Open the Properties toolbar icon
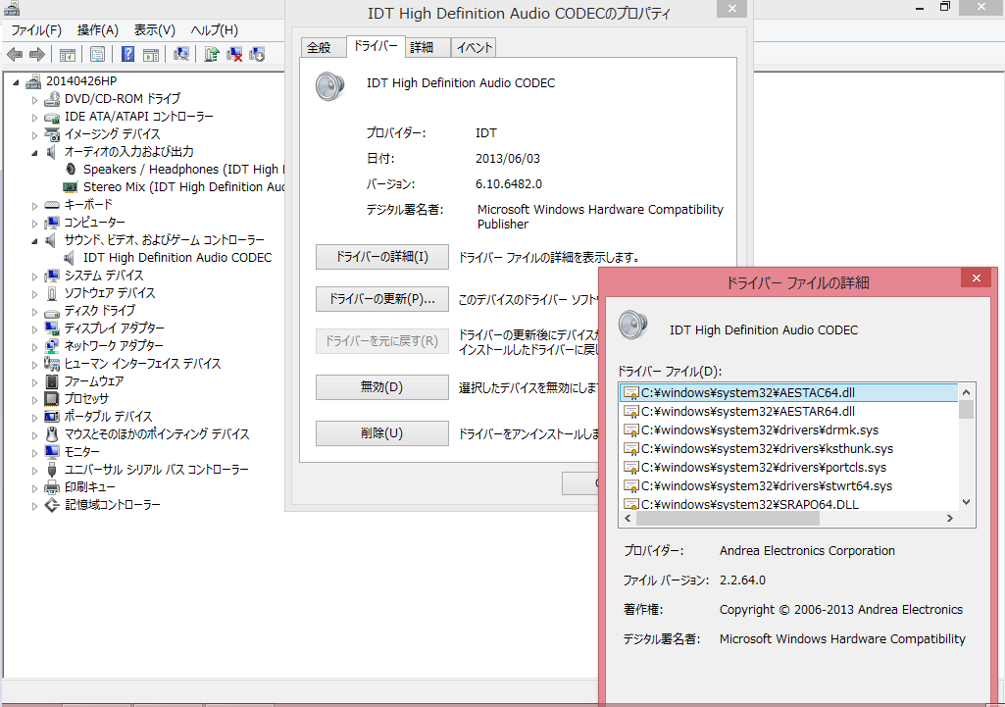This screenshot has height=707, width=1005. pos(97,55)
